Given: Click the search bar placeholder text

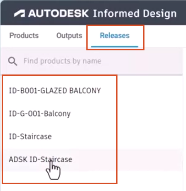Looking at the screenshot, I should pos(62,61).
